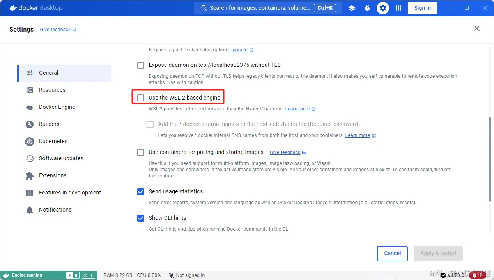The width and height of the screenshot is (494, 280).
Task: Click the Sign in button
Action: 422,8
